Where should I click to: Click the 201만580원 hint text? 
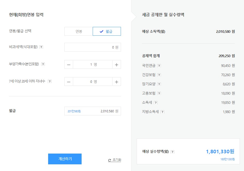click(74, 111)
